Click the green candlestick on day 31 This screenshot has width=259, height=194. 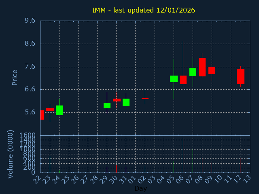[x=126, y=102]
